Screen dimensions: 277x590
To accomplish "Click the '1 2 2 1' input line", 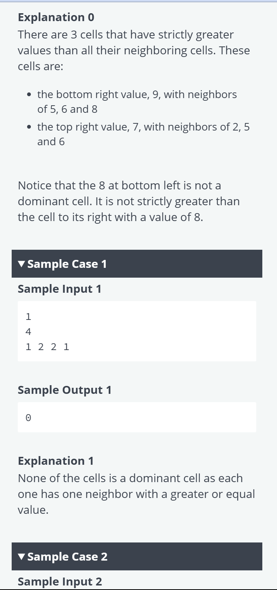I will coord(47,347).
